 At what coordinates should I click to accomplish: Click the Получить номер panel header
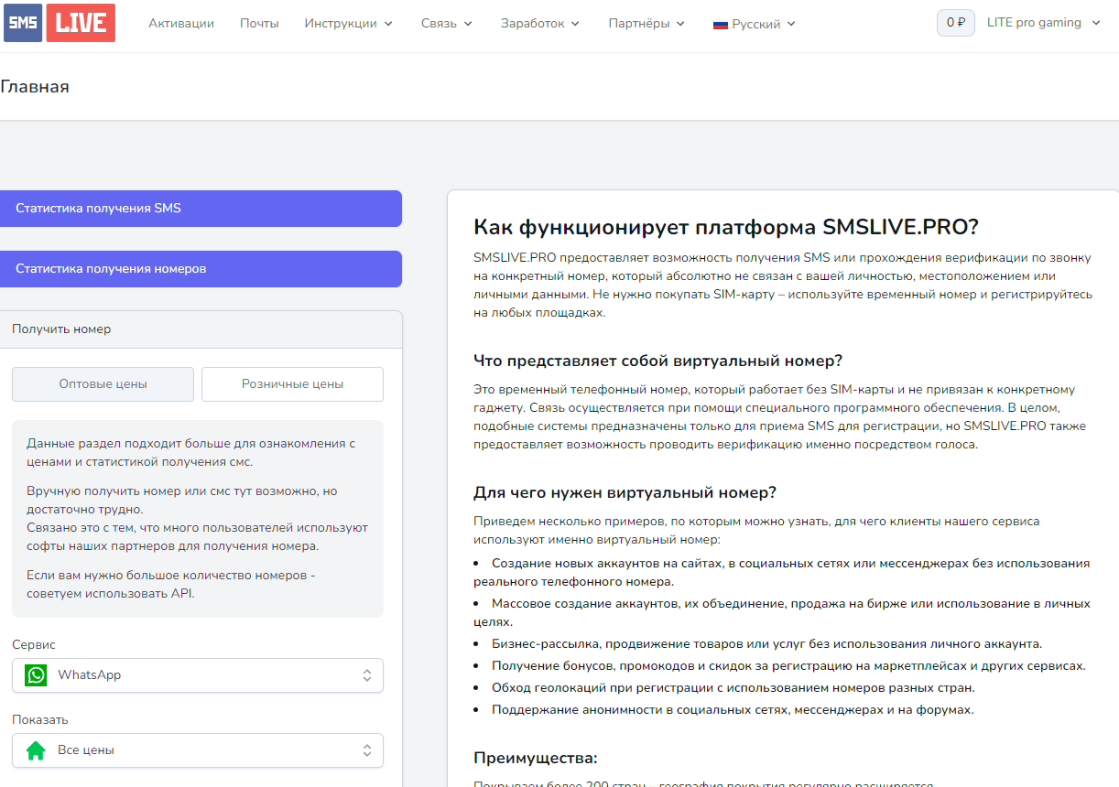201,329
